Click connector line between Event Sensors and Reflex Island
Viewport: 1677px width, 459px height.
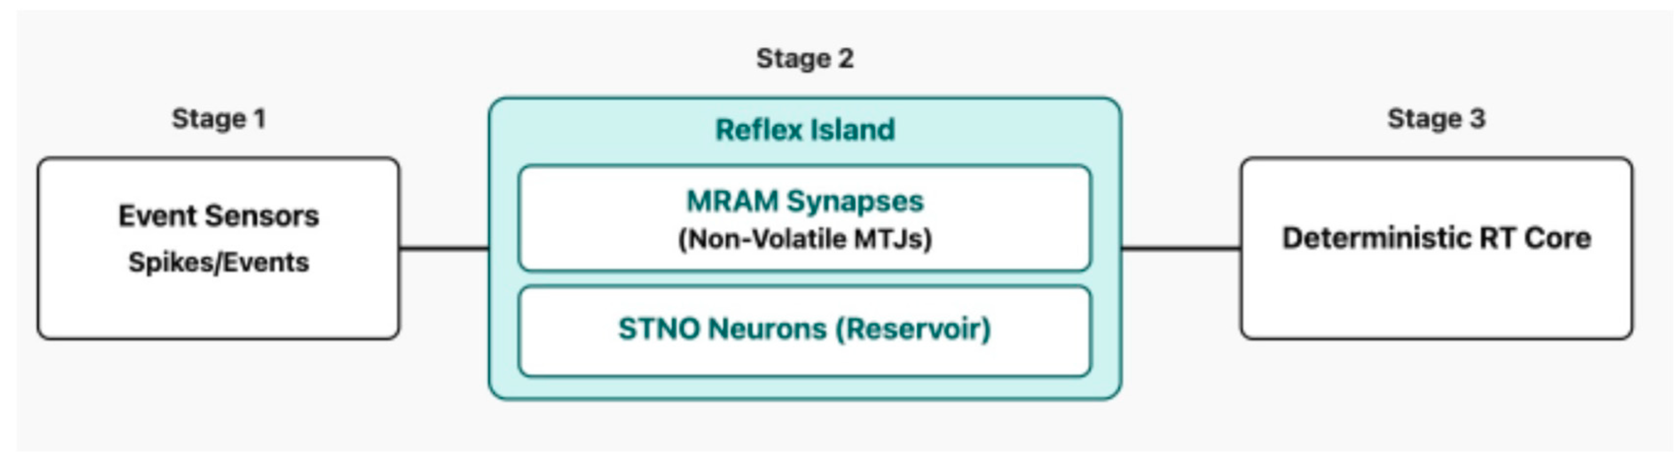[444, 247]
